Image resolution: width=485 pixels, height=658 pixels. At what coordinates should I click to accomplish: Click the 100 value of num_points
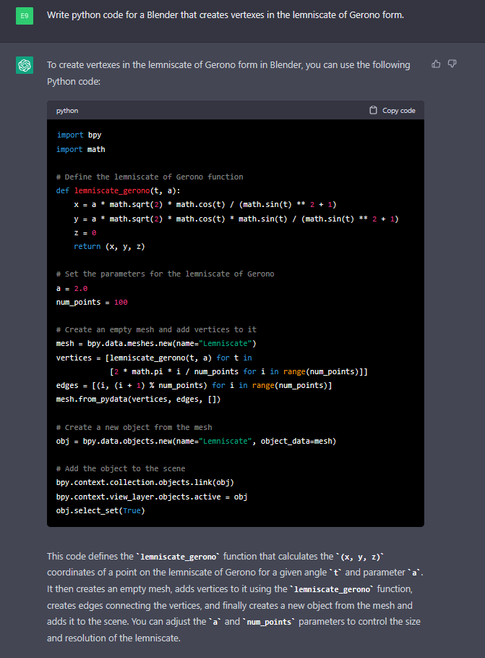[x=120, y=302]
